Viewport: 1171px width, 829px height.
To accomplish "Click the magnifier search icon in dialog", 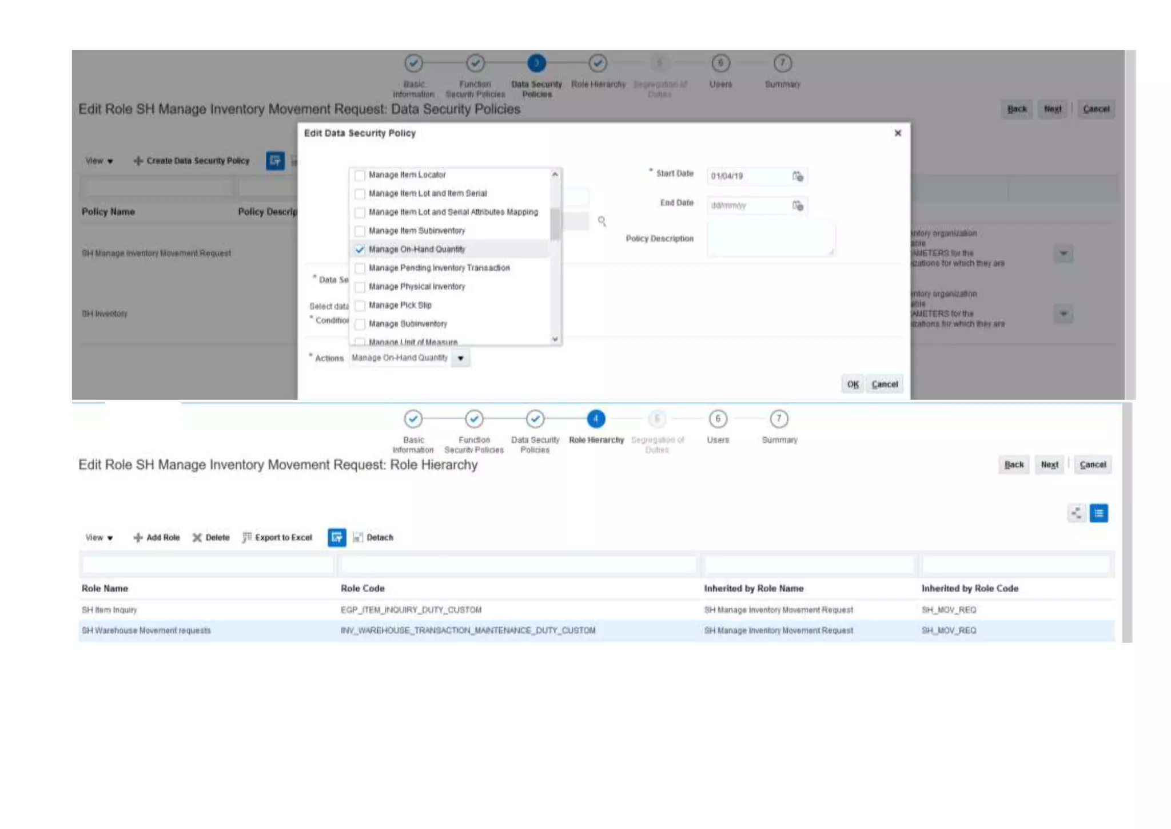I will [x=602, y=221].
